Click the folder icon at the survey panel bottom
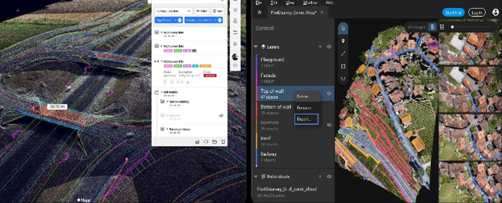Image resolution: width=502 pixels, height=203 pixels. pos(214,142)
